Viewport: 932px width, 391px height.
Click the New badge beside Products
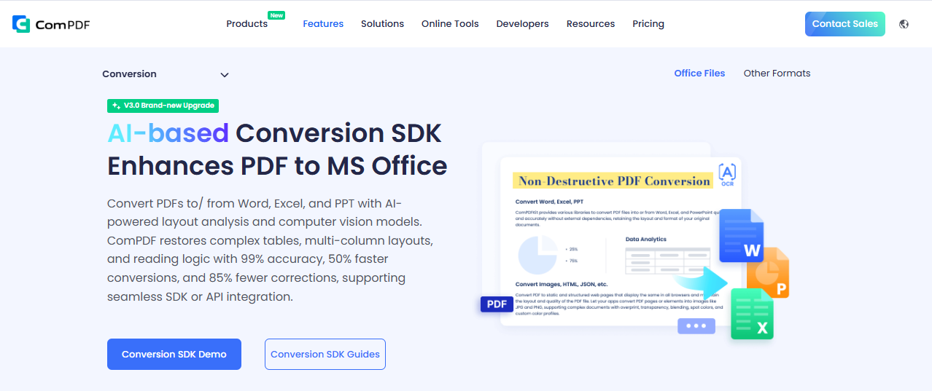276,15
